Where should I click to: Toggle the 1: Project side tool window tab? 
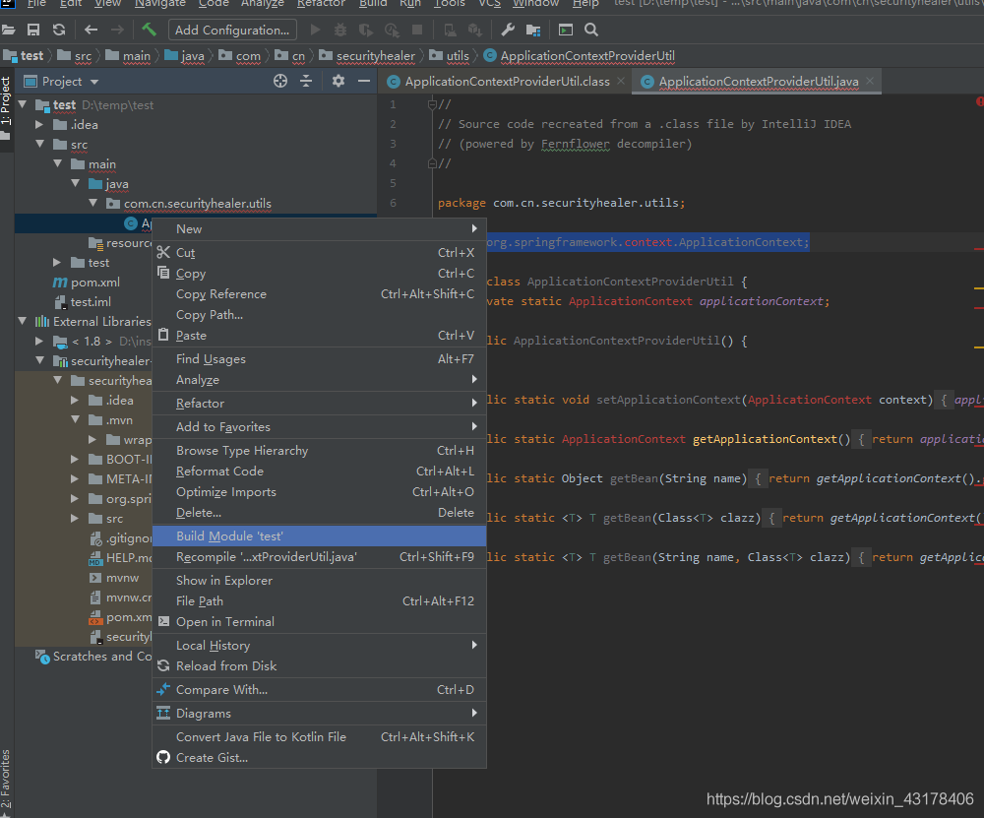pos(6,101)
